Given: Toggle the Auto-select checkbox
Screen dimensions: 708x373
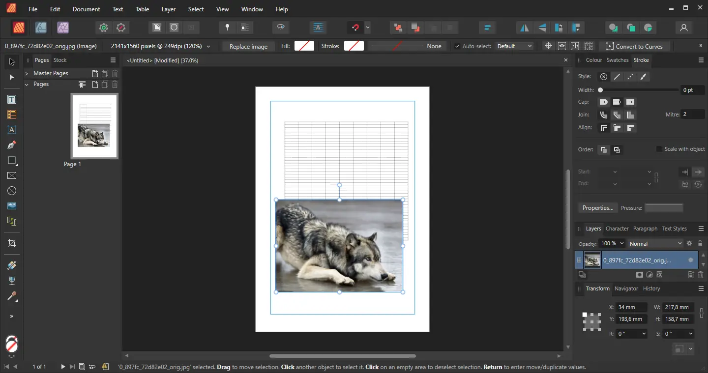Looking at the screenshot, I should (457, 46).
